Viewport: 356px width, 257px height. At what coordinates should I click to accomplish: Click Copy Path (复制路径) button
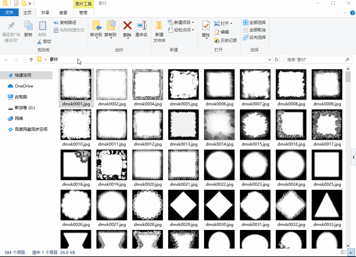pos(65,23)
